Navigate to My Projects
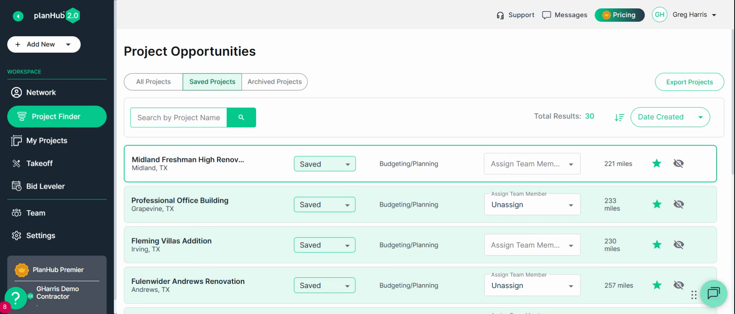The height and width of the screenshot is (314, 735). pos(57,141)
